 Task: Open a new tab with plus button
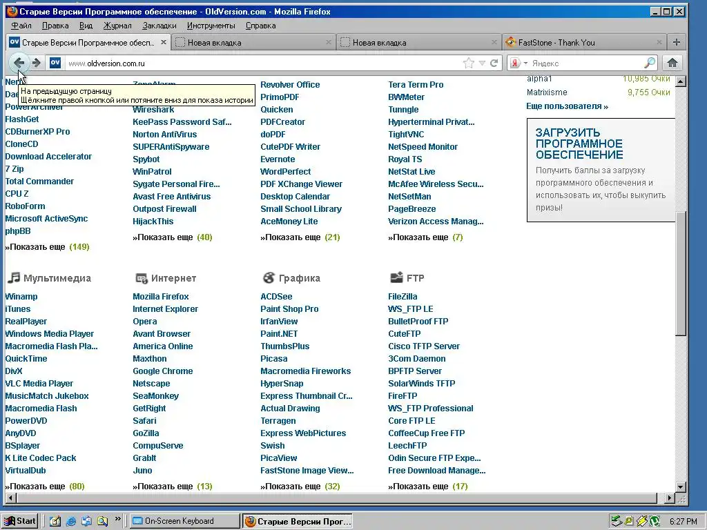pos(676,42)
